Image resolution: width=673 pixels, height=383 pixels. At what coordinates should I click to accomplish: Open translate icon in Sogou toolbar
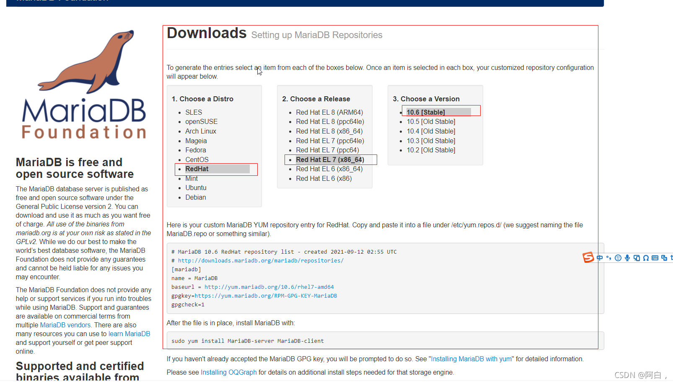tap(664, 258)
